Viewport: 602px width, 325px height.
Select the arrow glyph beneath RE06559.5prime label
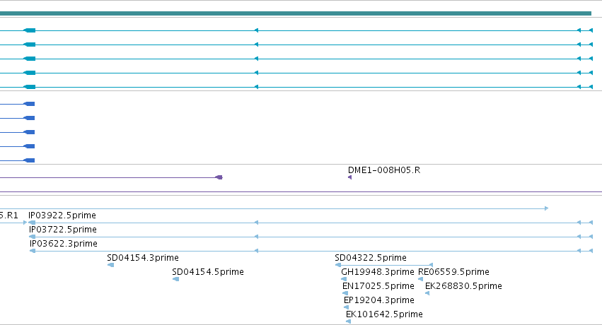coord(420,279)
